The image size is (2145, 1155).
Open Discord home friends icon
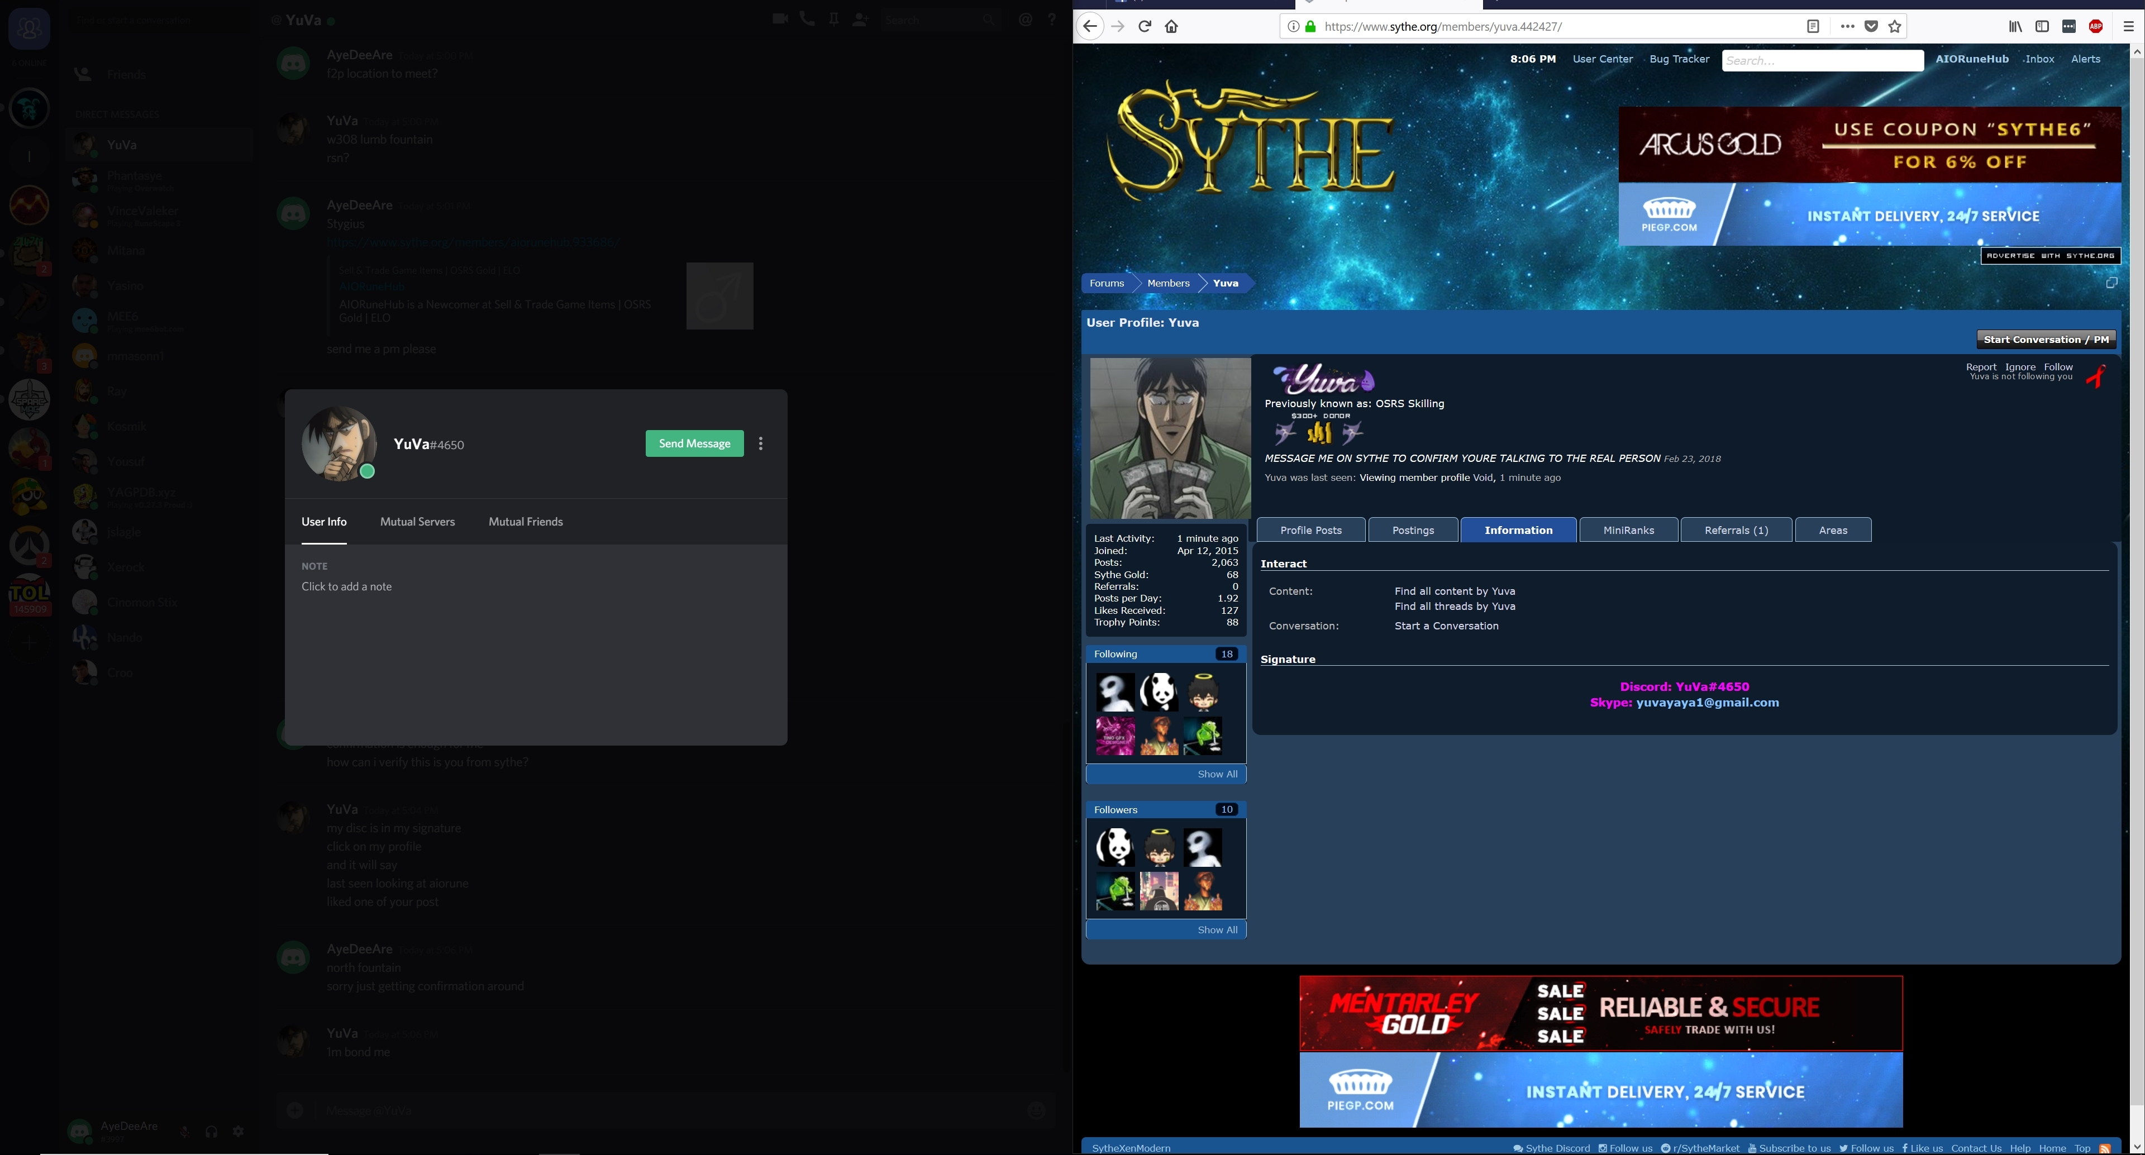29,29
